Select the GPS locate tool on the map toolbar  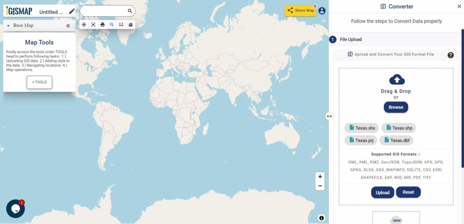click(84, 24)
